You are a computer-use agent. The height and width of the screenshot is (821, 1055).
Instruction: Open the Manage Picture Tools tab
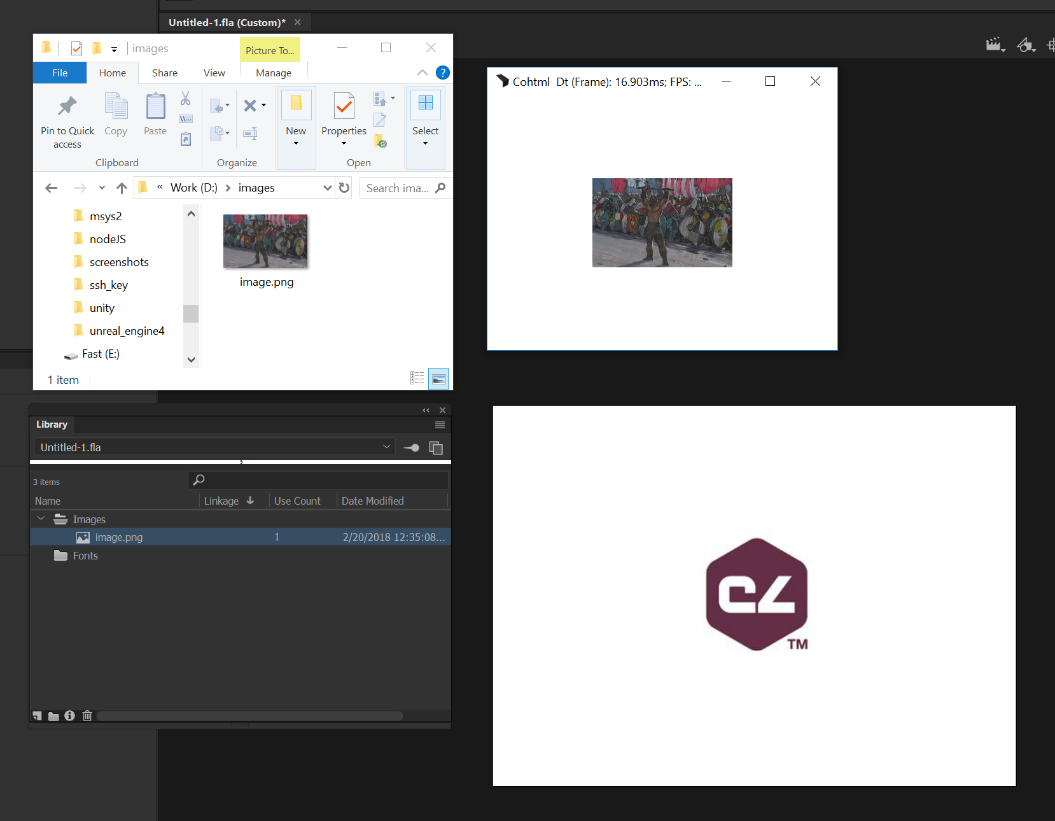click(x=274, y=73)
